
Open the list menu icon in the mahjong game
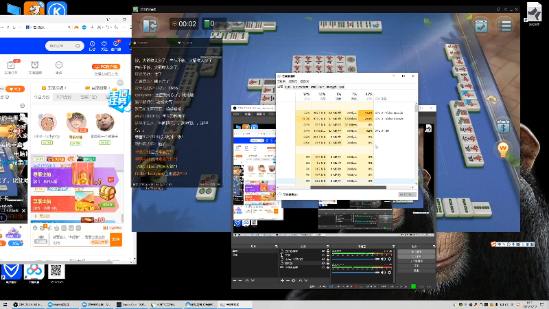coord(504,25)
